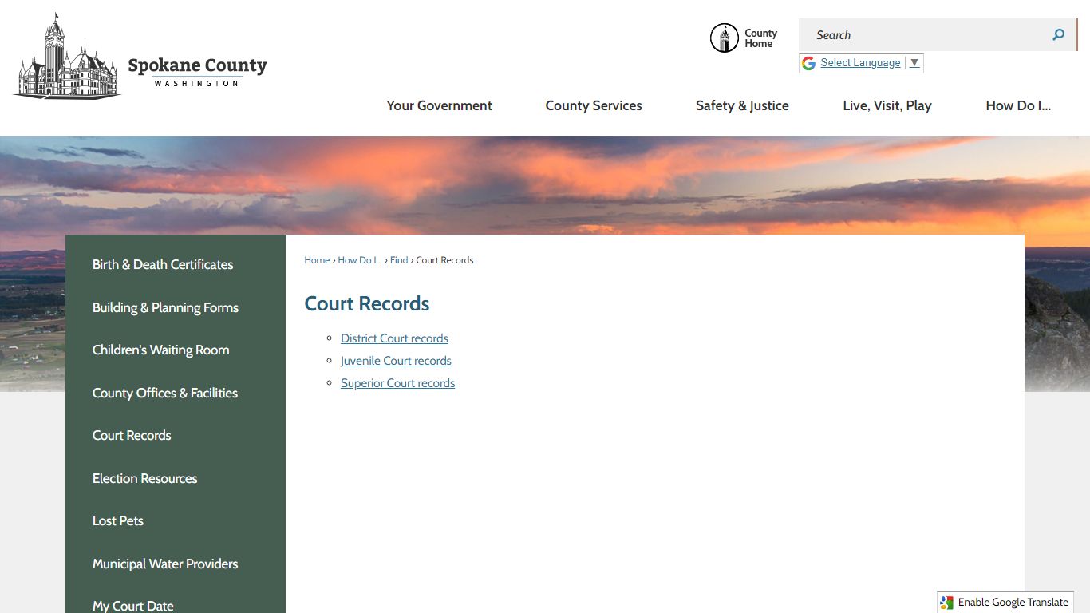Image resolution: width=1090 pixels, height=613 pixels.
Task: Open District Court records link
Action: tap(394, 338)
